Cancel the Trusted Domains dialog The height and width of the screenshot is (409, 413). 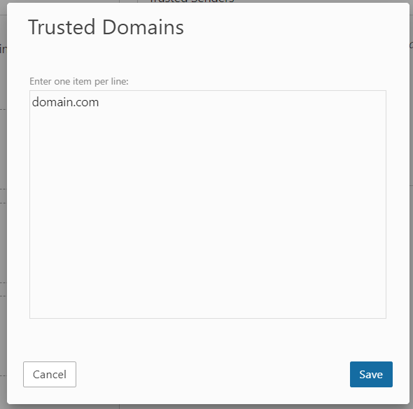50,374
